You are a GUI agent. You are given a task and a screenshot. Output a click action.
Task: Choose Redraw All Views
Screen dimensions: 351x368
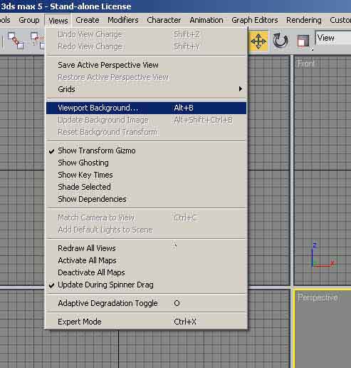click(147, 248)
